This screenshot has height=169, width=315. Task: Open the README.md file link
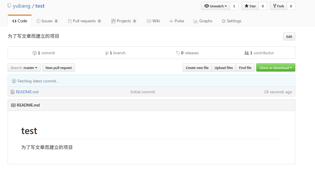coord(27,92)
